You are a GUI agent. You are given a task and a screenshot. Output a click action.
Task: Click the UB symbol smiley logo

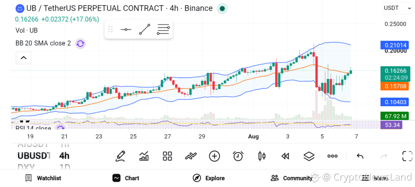coord(19,9)
